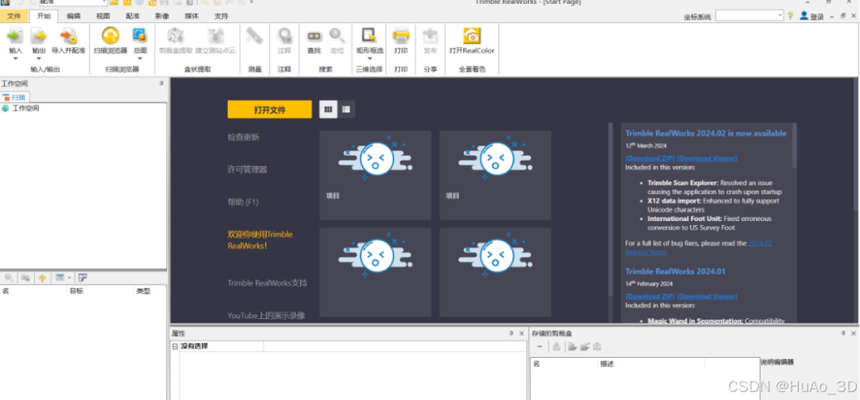
Task: Click the news panel vertical scrollbar
Action: coord(795,146)
